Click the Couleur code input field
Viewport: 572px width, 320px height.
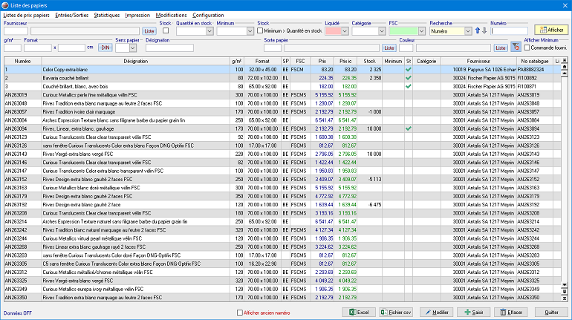point(406,48)
